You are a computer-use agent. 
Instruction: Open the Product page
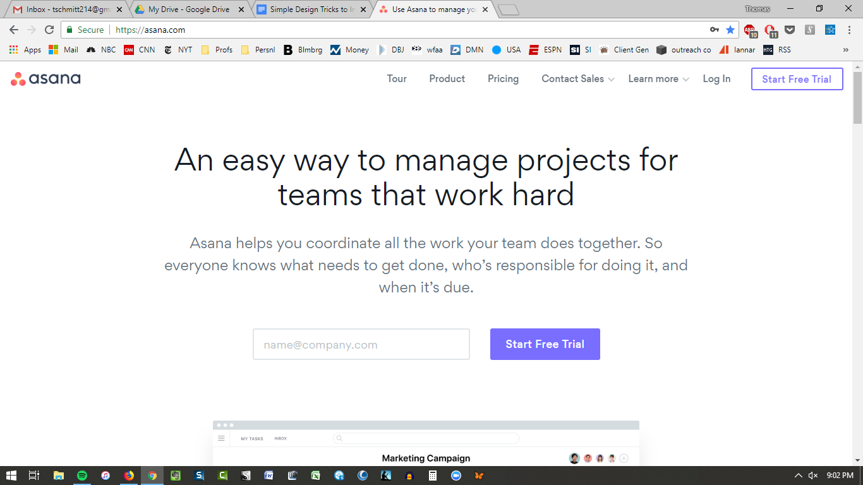coord(447,79)
